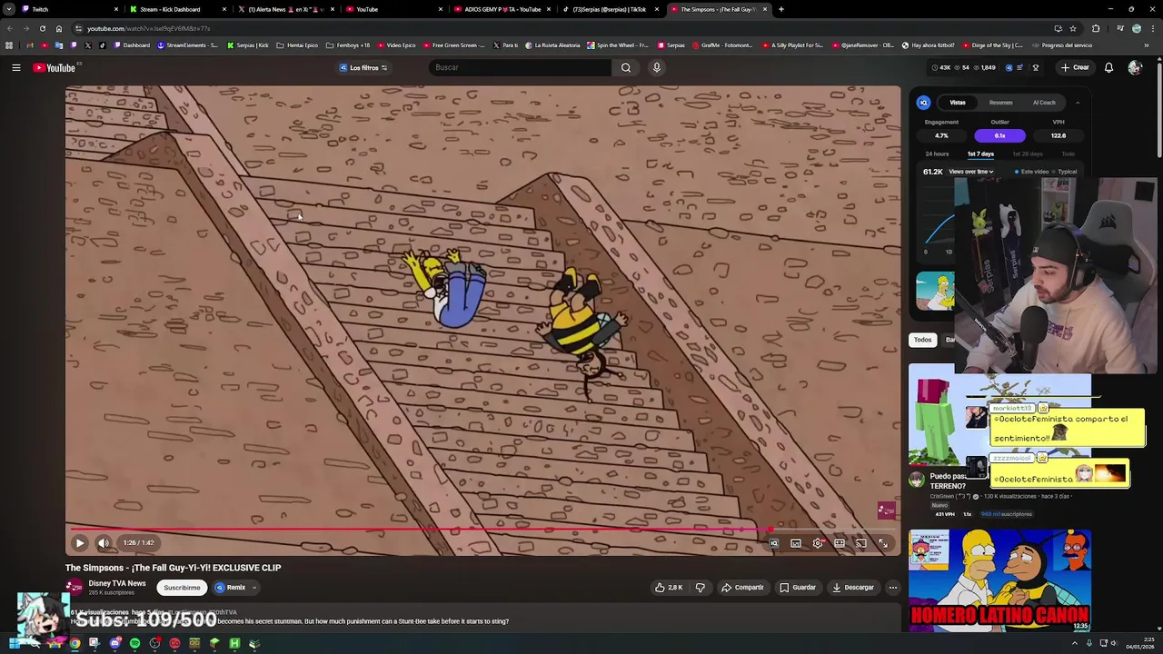1163x654 pixels.
Task: Seek on the red video progress bar
Action: [483, 529]
